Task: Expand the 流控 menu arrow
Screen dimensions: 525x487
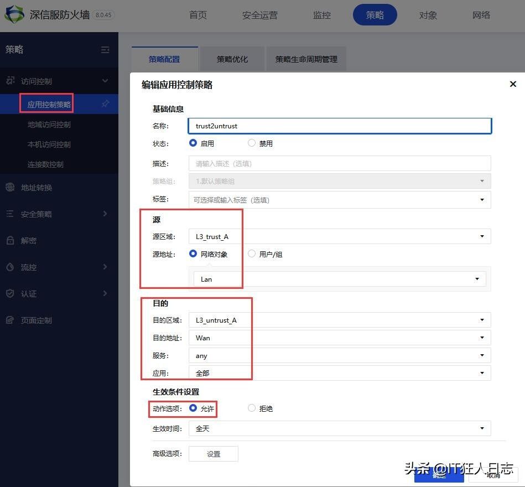Action: point(105,267)
